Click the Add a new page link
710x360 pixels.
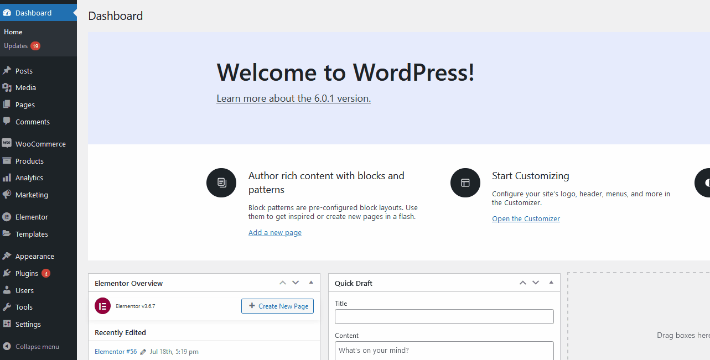coord(275,233)
